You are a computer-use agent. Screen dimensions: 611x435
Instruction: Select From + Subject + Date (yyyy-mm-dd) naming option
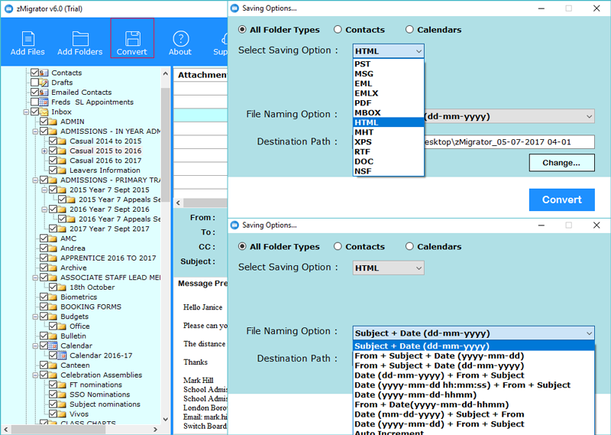[474, 355]
